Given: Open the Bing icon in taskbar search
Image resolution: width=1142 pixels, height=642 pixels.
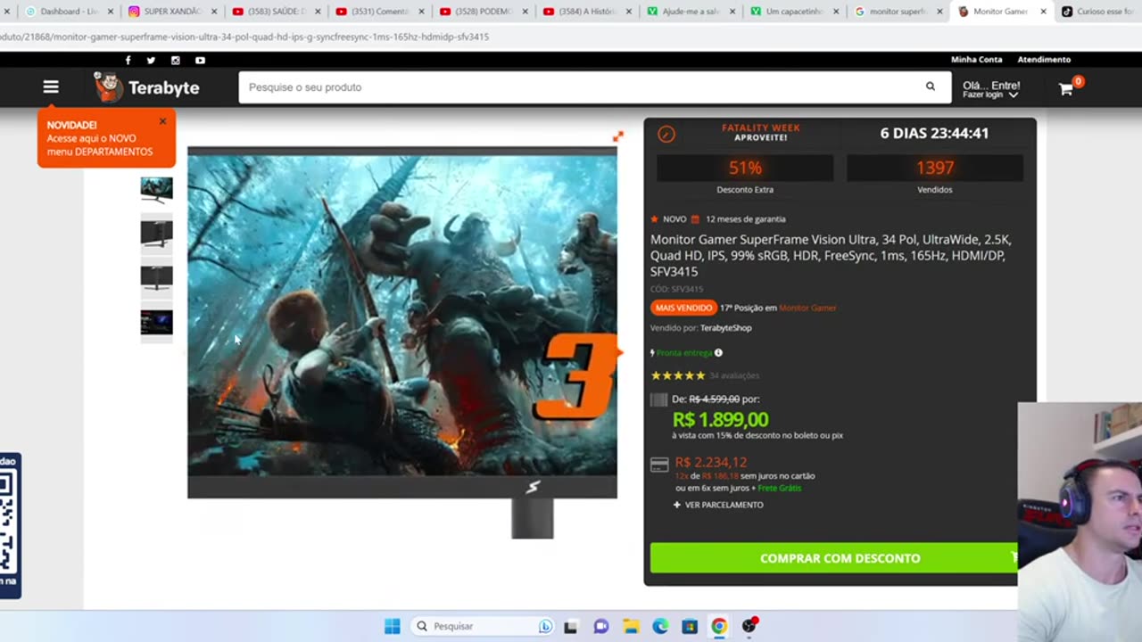Looking at the screenshot, I should (x=545, y=626).
